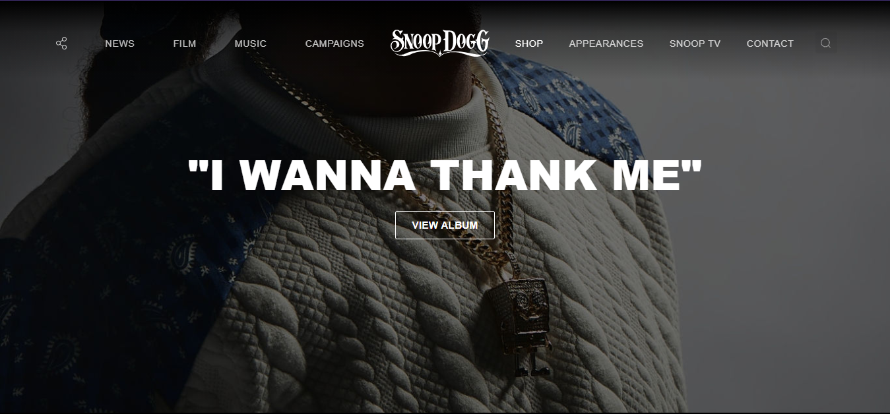Open the SHOP link
The width and height of the screenshot is (890, 414).
coord(529,44)
